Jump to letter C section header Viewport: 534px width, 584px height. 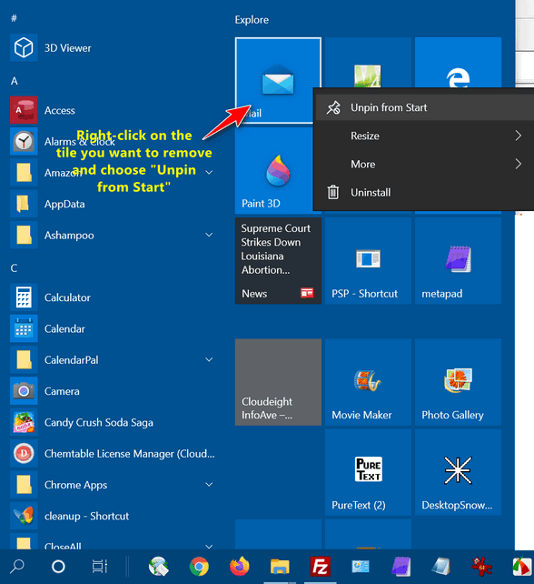click(14, 268)
